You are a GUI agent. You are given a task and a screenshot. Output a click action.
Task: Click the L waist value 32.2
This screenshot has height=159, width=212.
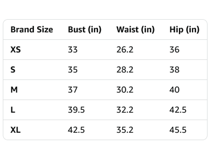pos(125,110)
